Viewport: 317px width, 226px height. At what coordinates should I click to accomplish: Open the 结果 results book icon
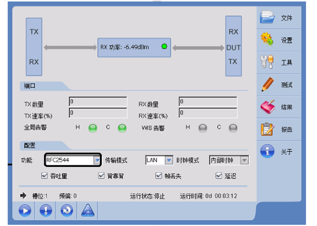point(268,107)
